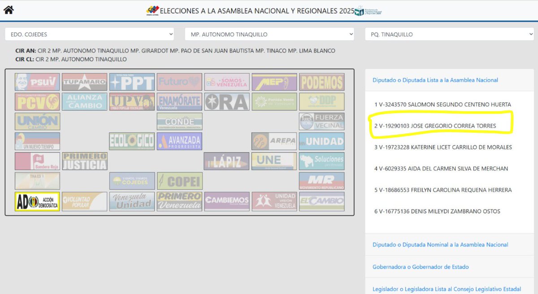Select the El Cambio party card

(322, 201)
